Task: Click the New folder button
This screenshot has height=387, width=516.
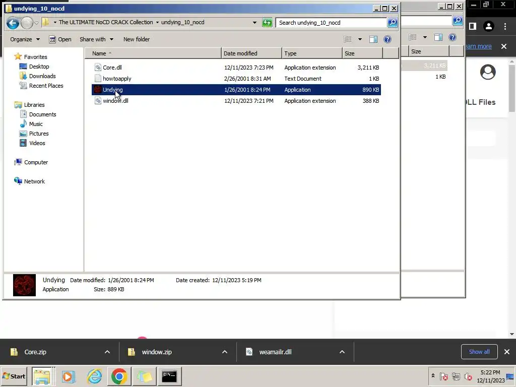Action: point(137,39)
